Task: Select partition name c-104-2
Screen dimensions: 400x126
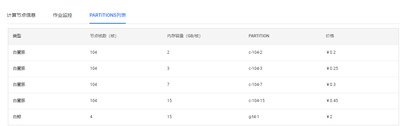Action: click(x=255, y=52)
